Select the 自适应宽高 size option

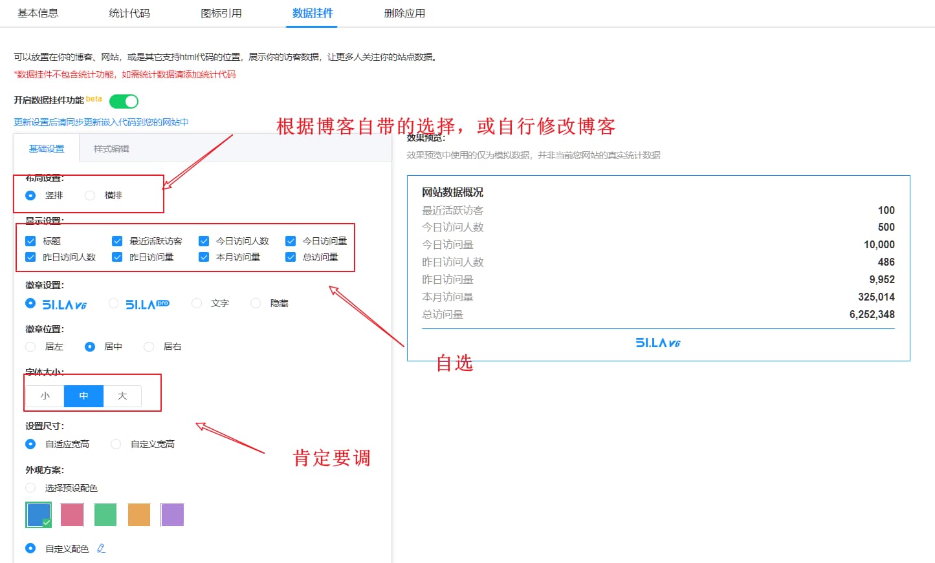pyautogui.click(x=30, y=444)
